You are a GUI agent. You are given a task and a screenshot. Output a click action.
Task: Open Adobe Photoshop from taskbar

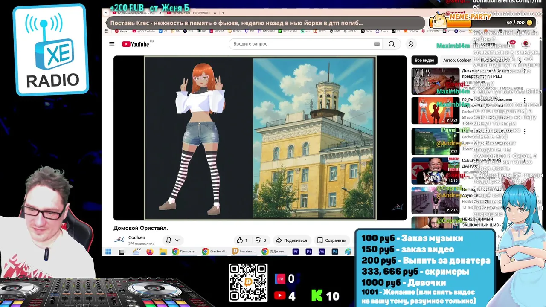point(335,252)
